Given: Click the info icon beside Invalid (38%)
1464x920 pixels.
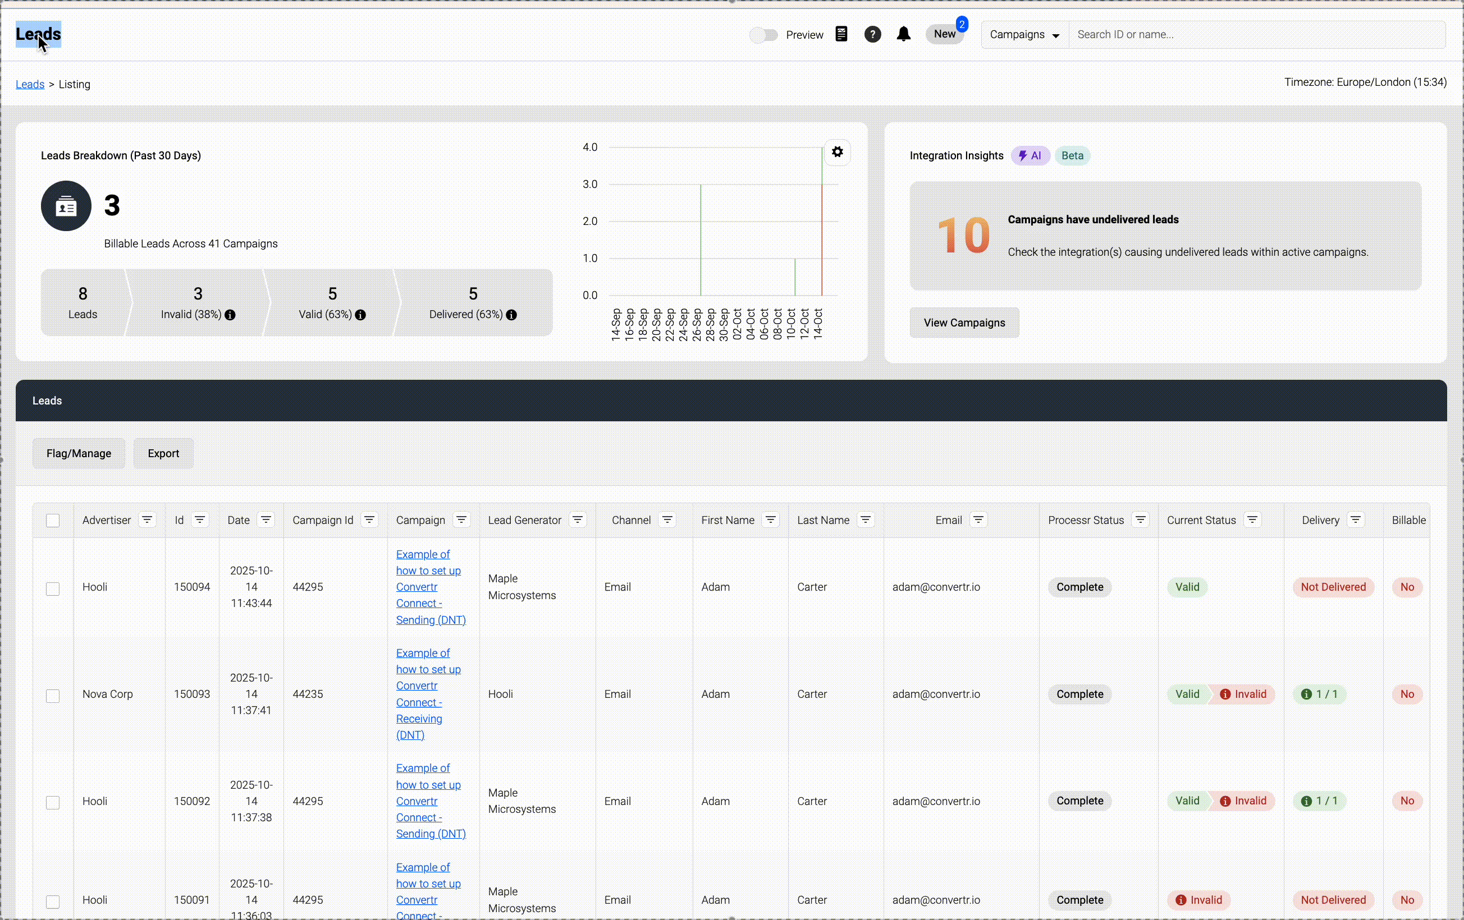Looking at the screenshot, I should (230, 315).
